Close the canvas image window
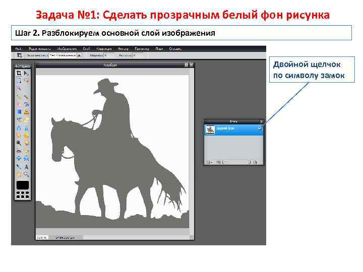The image size is (363, 272). click(x=191, y=65)
